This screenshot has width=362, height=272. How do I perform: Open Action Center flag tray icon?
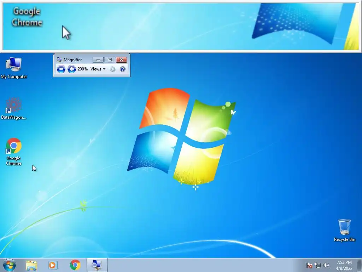click(309, 265)
